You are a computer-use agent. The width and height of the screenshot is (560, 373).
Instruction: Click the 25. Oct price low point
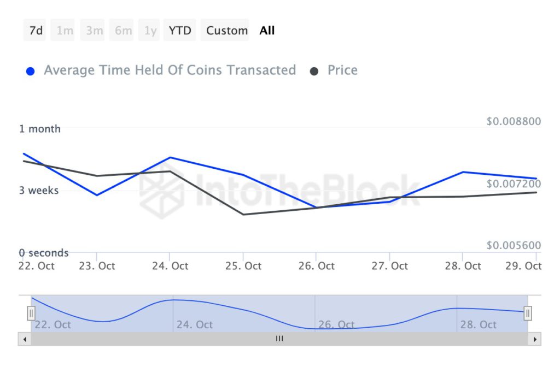243,214
